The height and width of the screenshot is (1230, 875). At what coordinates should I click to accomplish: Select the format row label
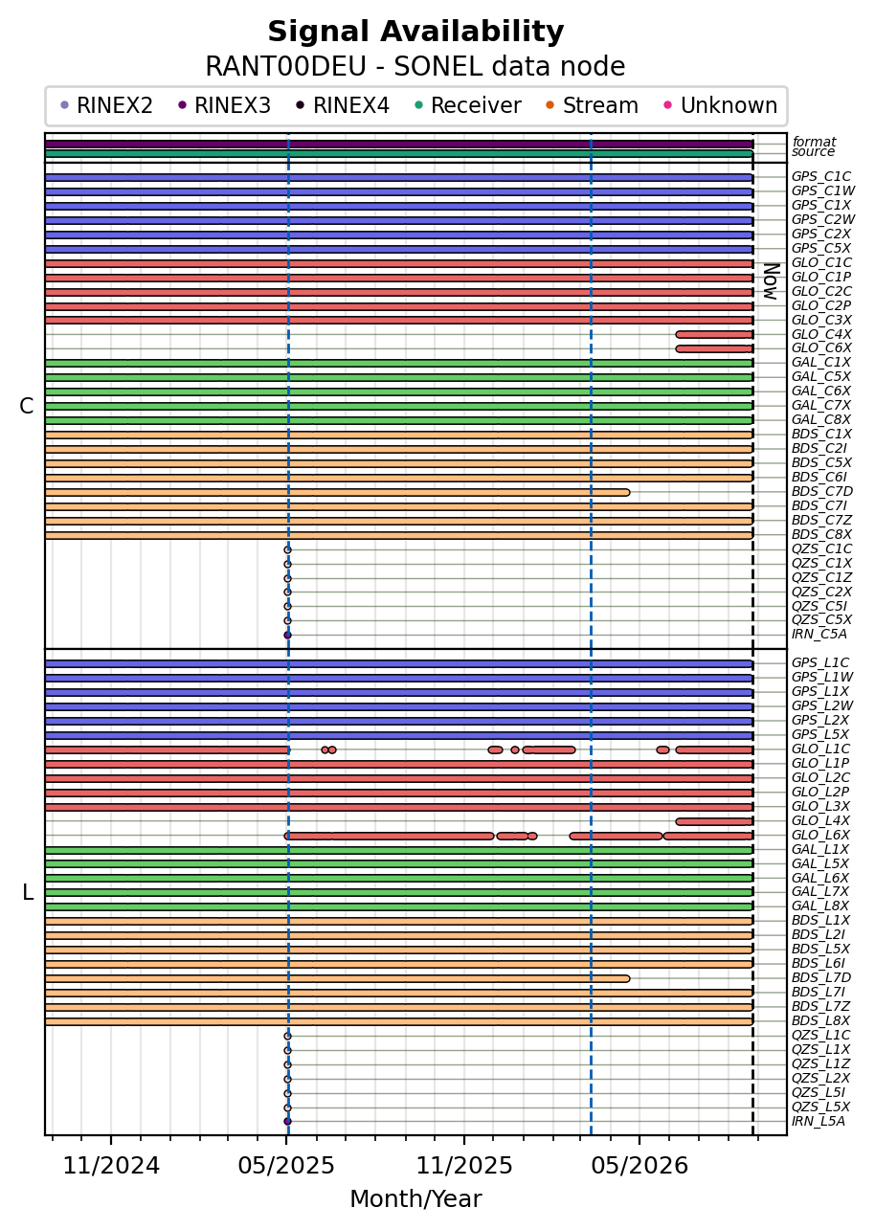coord(813,143)
